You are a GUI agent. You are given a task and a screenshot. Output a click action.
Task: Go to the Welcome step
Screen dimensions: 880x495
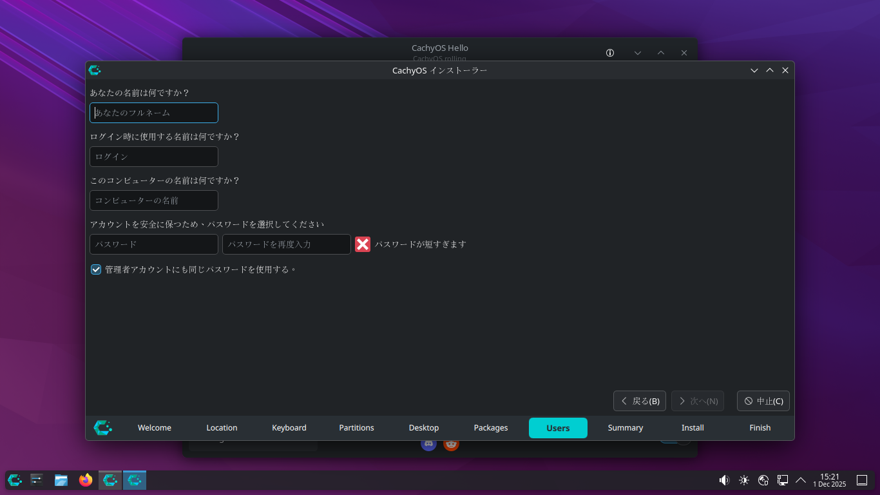tap(155, 428)
